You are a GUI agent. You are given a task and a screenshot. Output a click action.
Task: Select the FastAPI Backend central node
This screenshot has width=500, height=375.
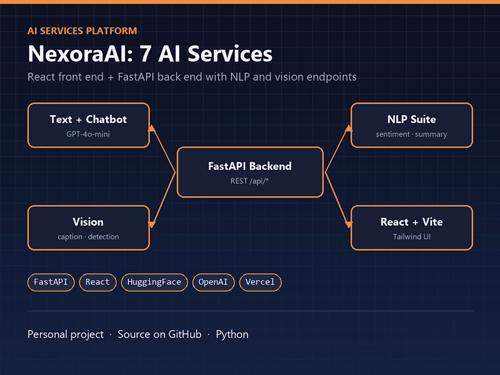pos(250,172)
